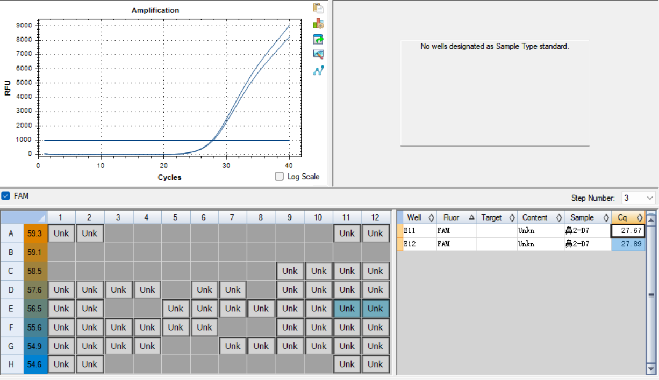Image resolution: width=659 pixels, height=380 pixels.
Task: Click the 'No wells designated' standard curve message
Action: click(x=495, y=47)
